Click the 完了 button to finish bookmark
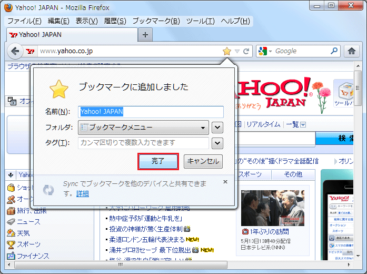The height and width of the screenshot is (274, 367). (158, 162)
